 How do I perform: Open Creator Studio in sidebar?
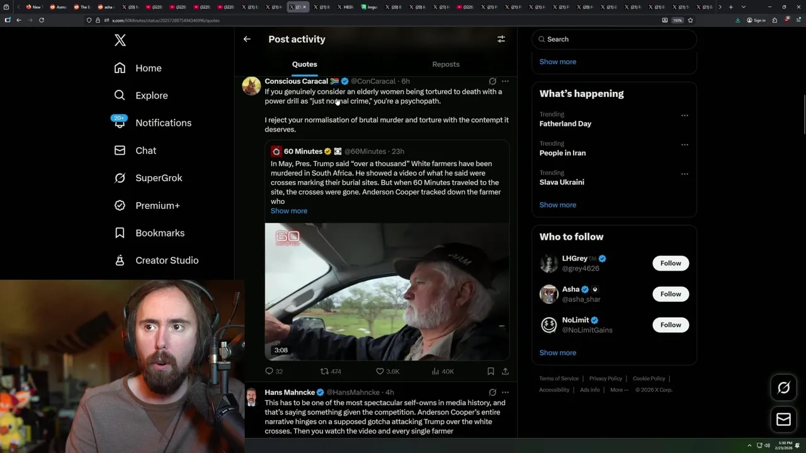pyautogui.click(x=156, y=260)
